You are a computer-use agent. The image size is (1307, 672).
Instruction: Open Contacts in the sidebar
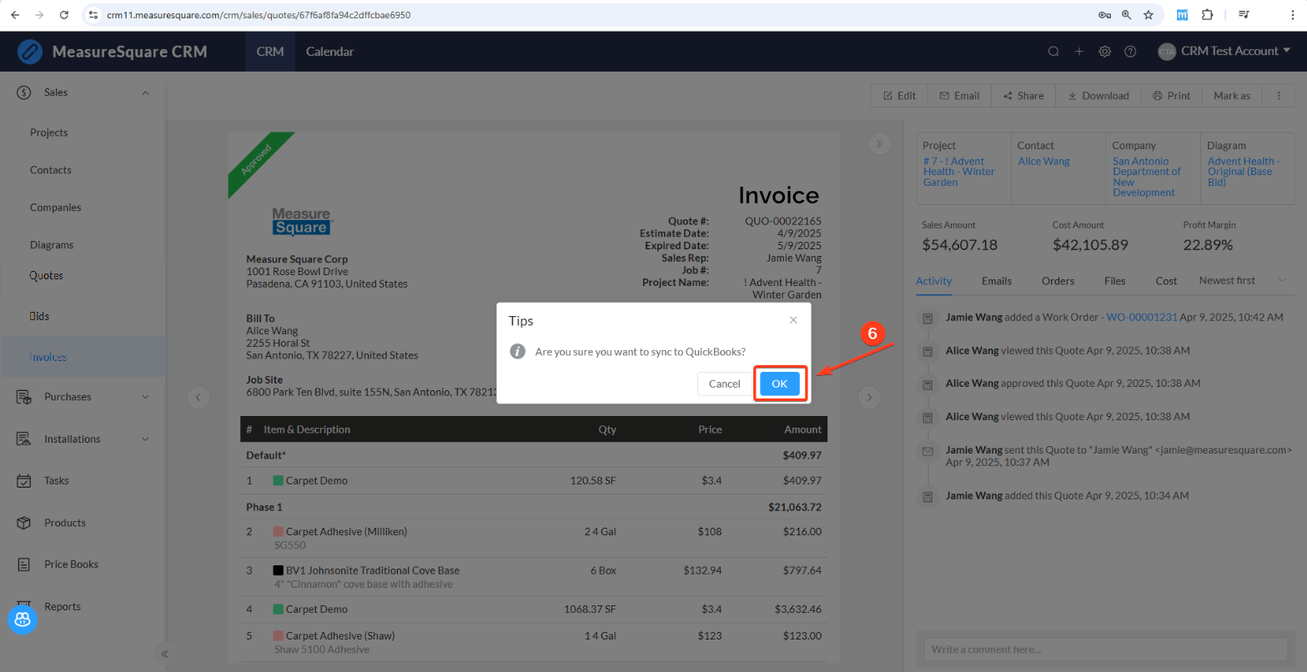pyautogui.click(x=51, y=170)
